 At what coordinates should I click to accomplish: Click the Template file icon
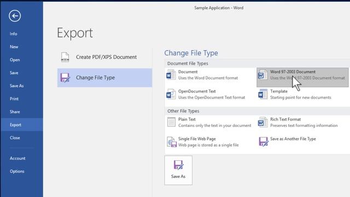pos(262,94)
